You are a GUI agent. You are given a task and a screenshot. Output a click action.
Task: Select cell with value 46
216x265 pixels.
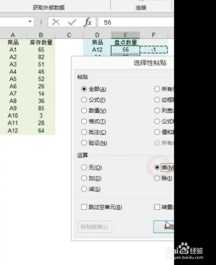tap(41, 71)
